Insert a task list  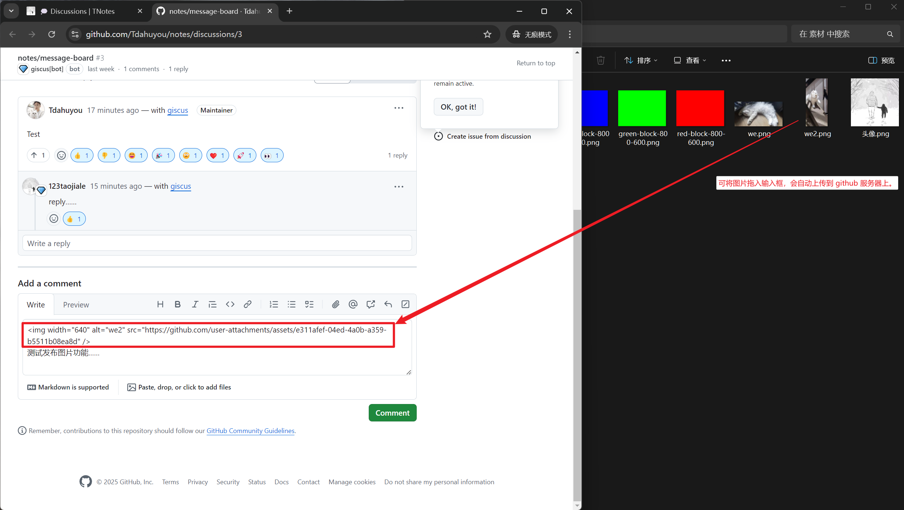tap(309, 304)
